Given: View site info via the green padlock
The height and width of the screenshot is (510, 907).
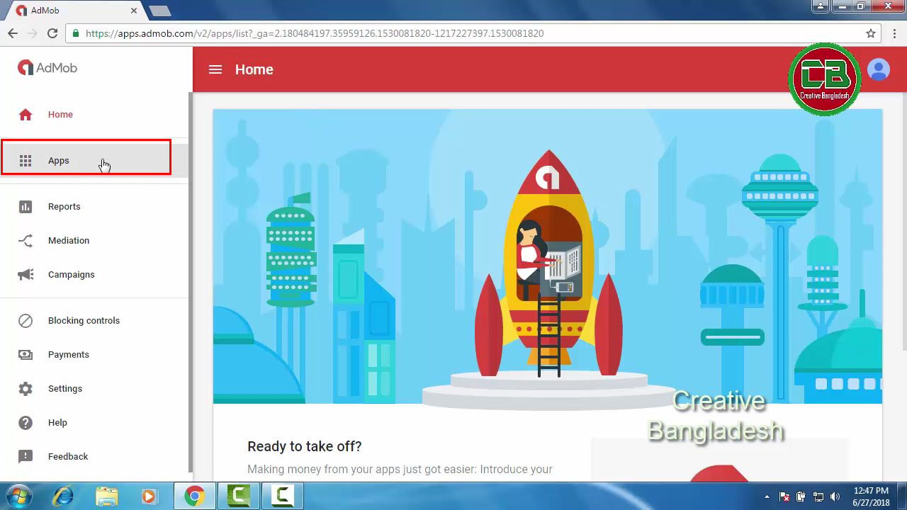Looking at the screenshot, I should 76,33.
